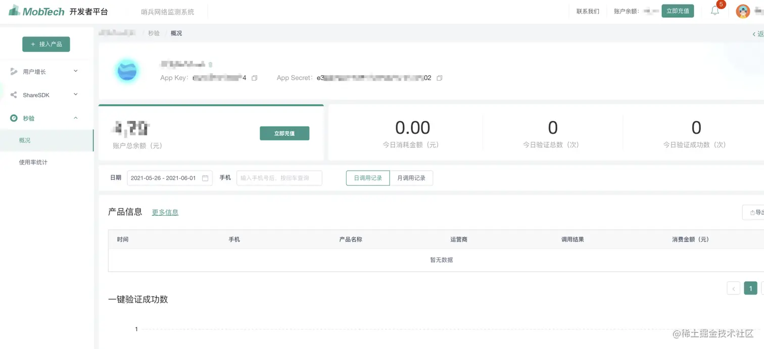Image resolution: width=764 pixels, height=349 pixels.
Task: Open notifications via the bell icon
Action: pos(714,11)
